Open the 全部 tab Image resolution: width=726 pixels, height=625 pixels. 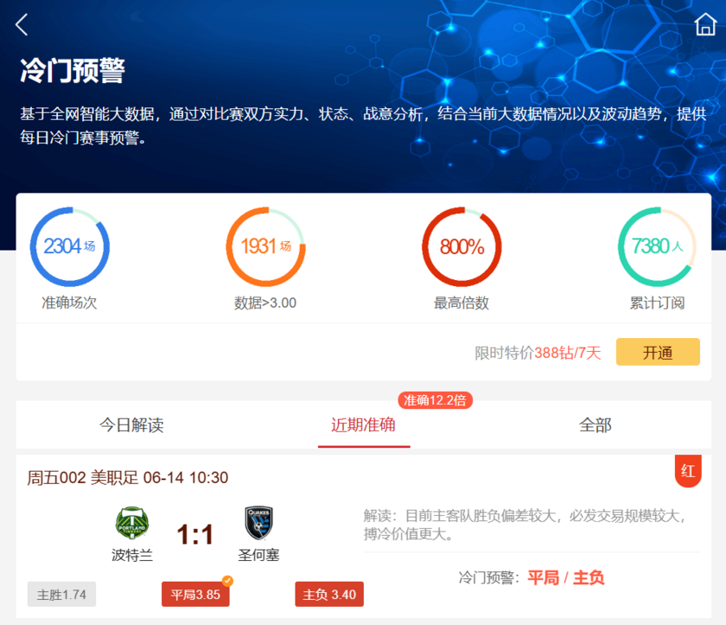point(595,425)
